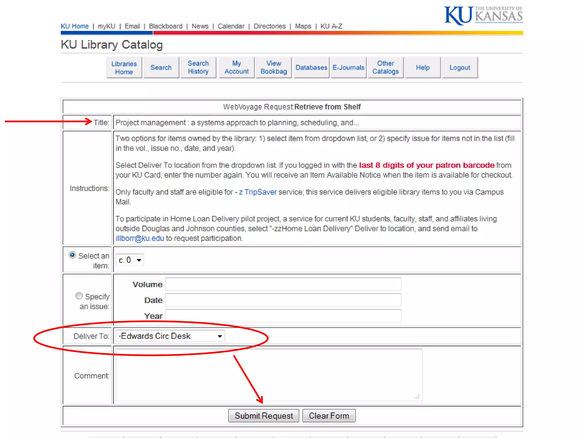Click the illborr@ku.edu email link
The height and width of the screenshot is (438, 584).
(x=140, y=238)
